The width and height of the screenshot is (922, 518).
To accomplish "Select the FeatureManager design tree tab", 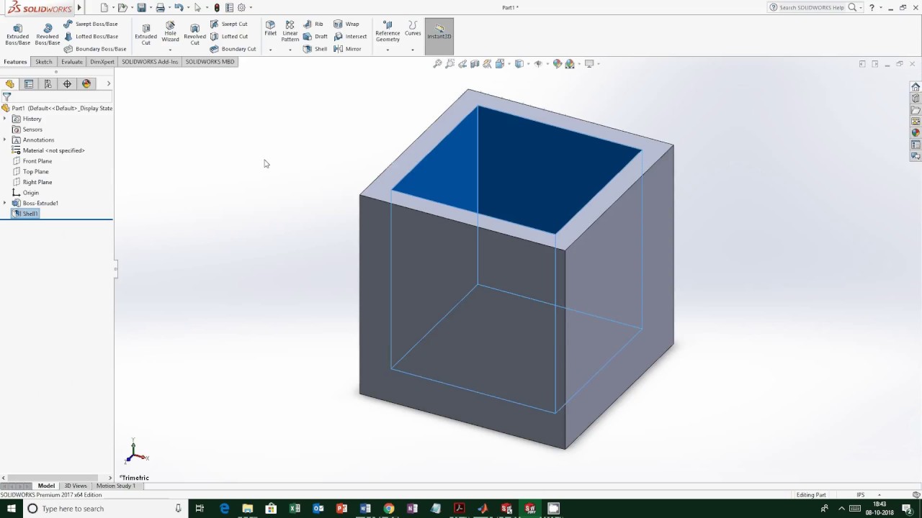I will (x=10, y=83).
